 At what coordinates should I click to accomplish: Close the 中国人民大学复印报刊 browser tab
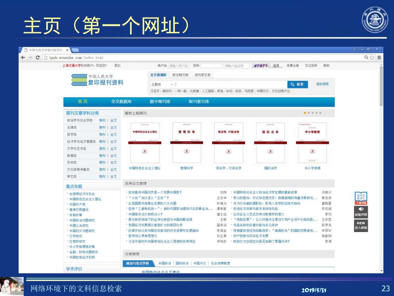67,50
